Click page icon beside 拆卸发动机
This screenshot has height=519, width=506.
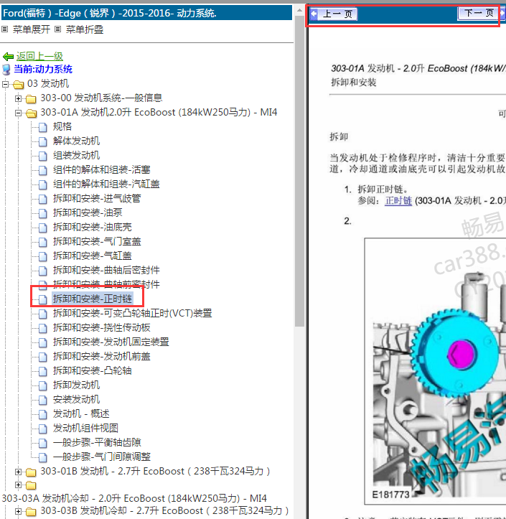[x=42, y=385]
